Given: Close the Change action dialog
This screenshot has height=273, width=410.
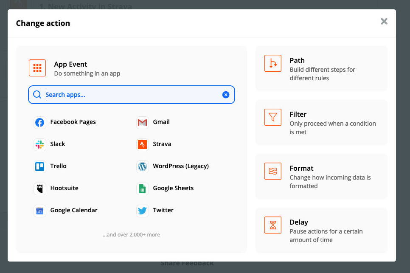Looking at the screenshot, I should pyautogui.click(x=384, y=21).
